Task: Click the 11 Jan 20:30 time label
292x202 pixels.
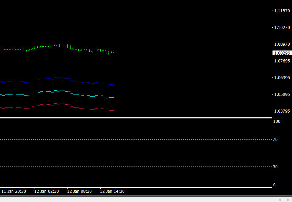Action: pyautogui.click(x=14, y=191)
